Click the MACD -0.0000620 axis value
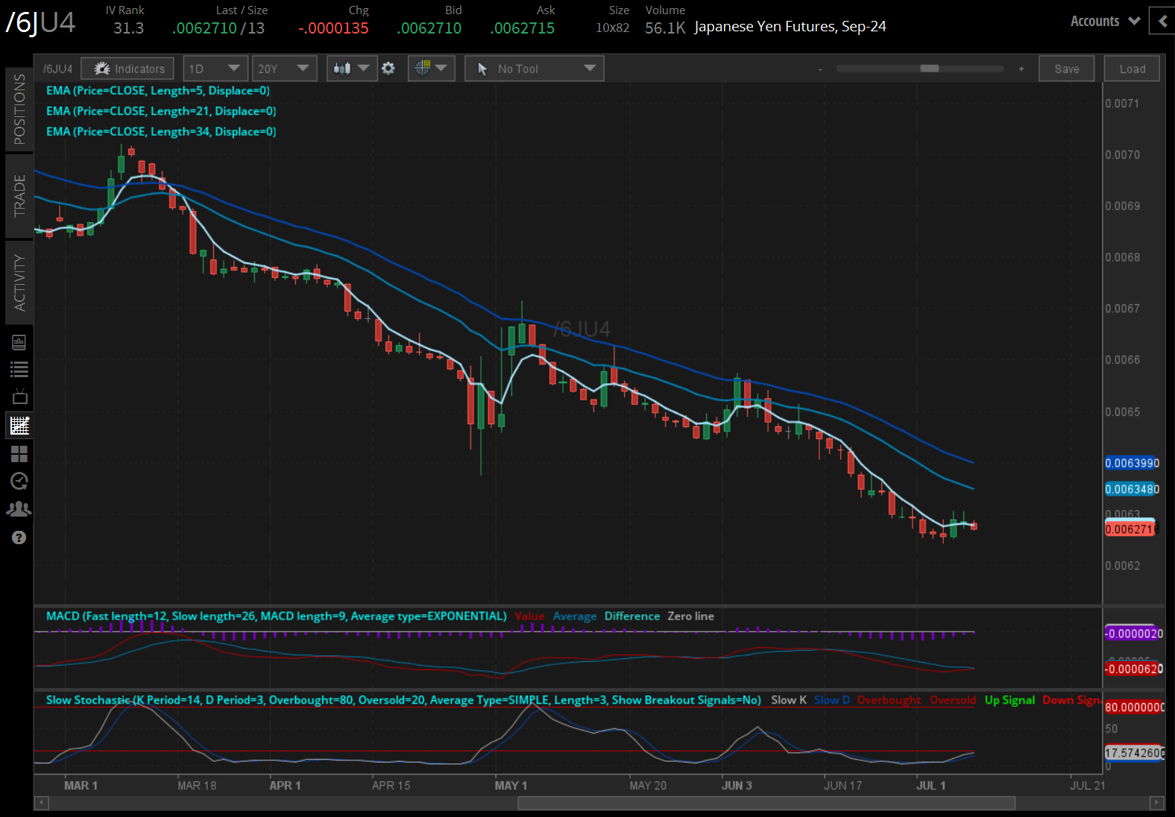The height and width of the screenshot is (817, 1175). point(1133,669)
